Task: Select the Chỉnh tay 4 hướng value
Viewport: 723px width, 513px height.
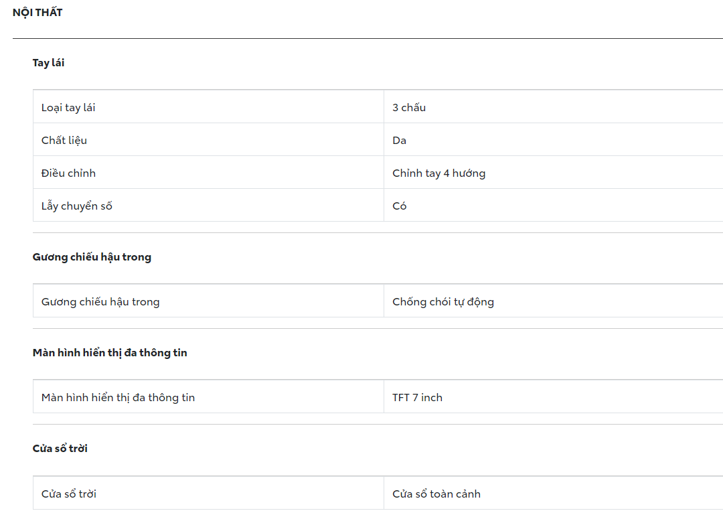Action: pos(439,173)
